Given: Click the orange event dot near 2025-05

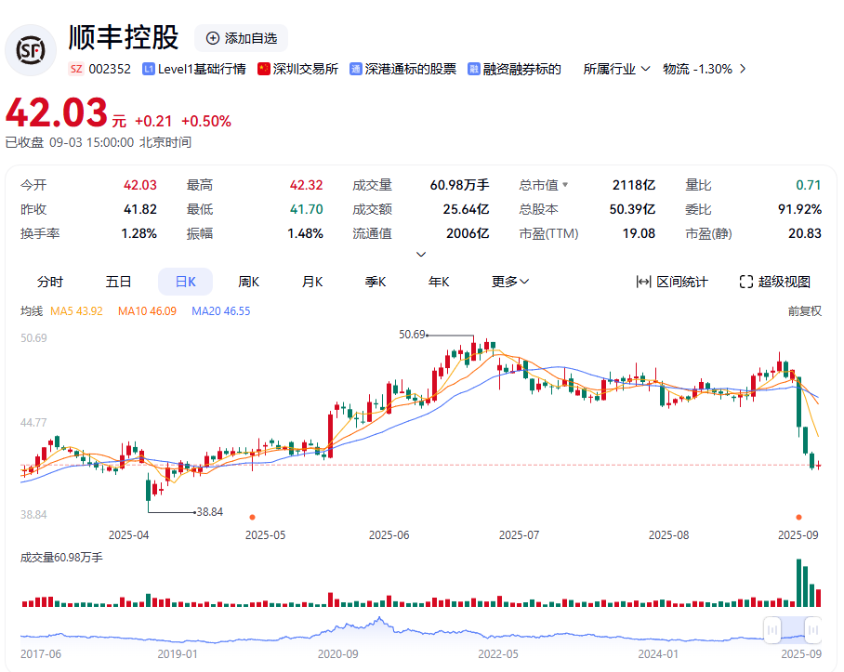Looking at the screenshot, I should [253, 517].
